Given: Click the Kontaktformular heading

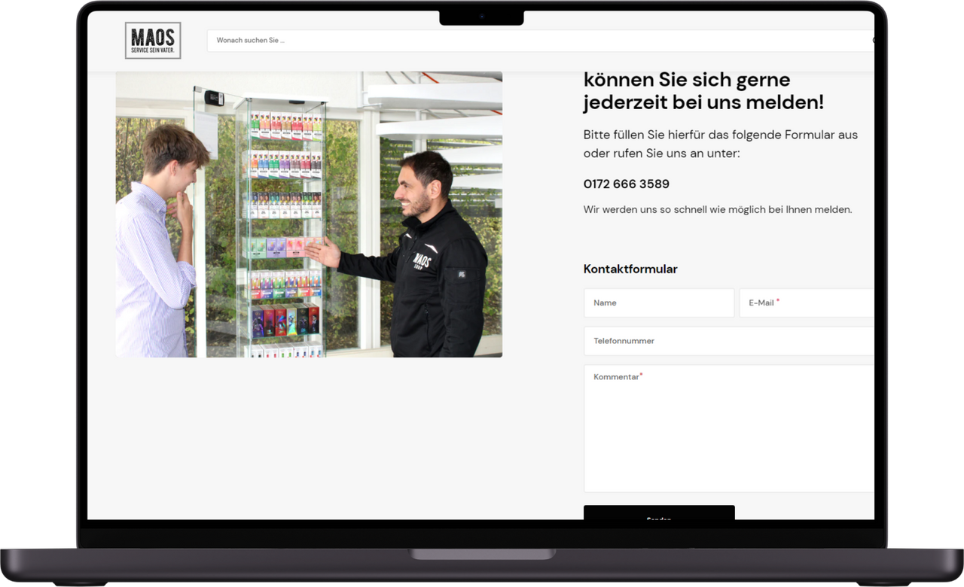Looking at the screenshot, I should [x=630, y=269].
